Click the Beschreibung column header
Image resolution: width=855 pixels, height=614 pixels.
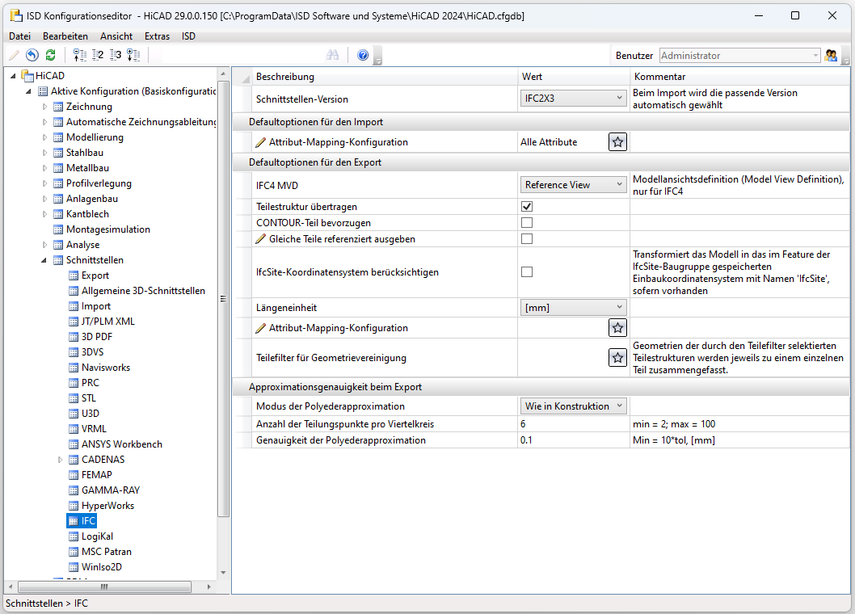point(385,77)
